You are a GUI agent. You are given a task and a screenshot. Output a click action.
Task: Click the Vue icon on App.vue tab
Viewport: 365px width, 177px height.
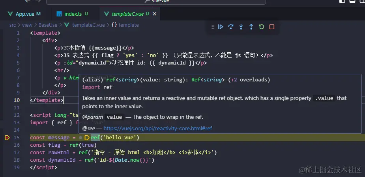[x=10, y=14]
